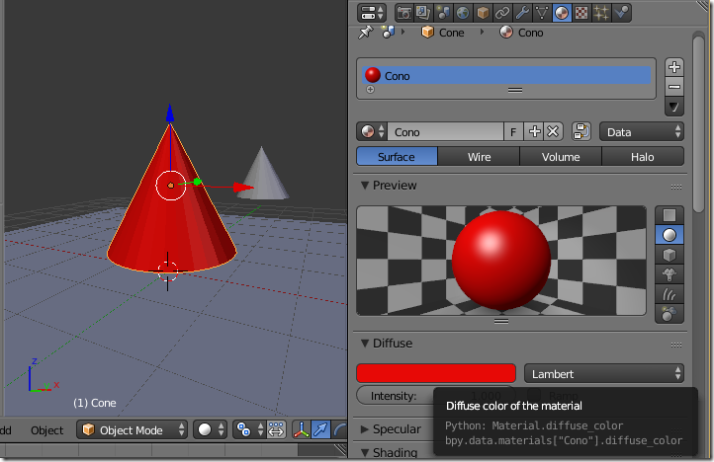
Task: Open the Scene properties tab
Action: pyautogui.click(x=443, y=13)
